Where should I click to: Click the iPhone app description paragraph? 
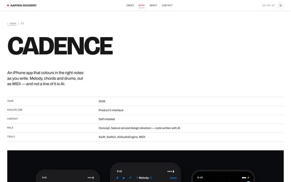[46, 78]
